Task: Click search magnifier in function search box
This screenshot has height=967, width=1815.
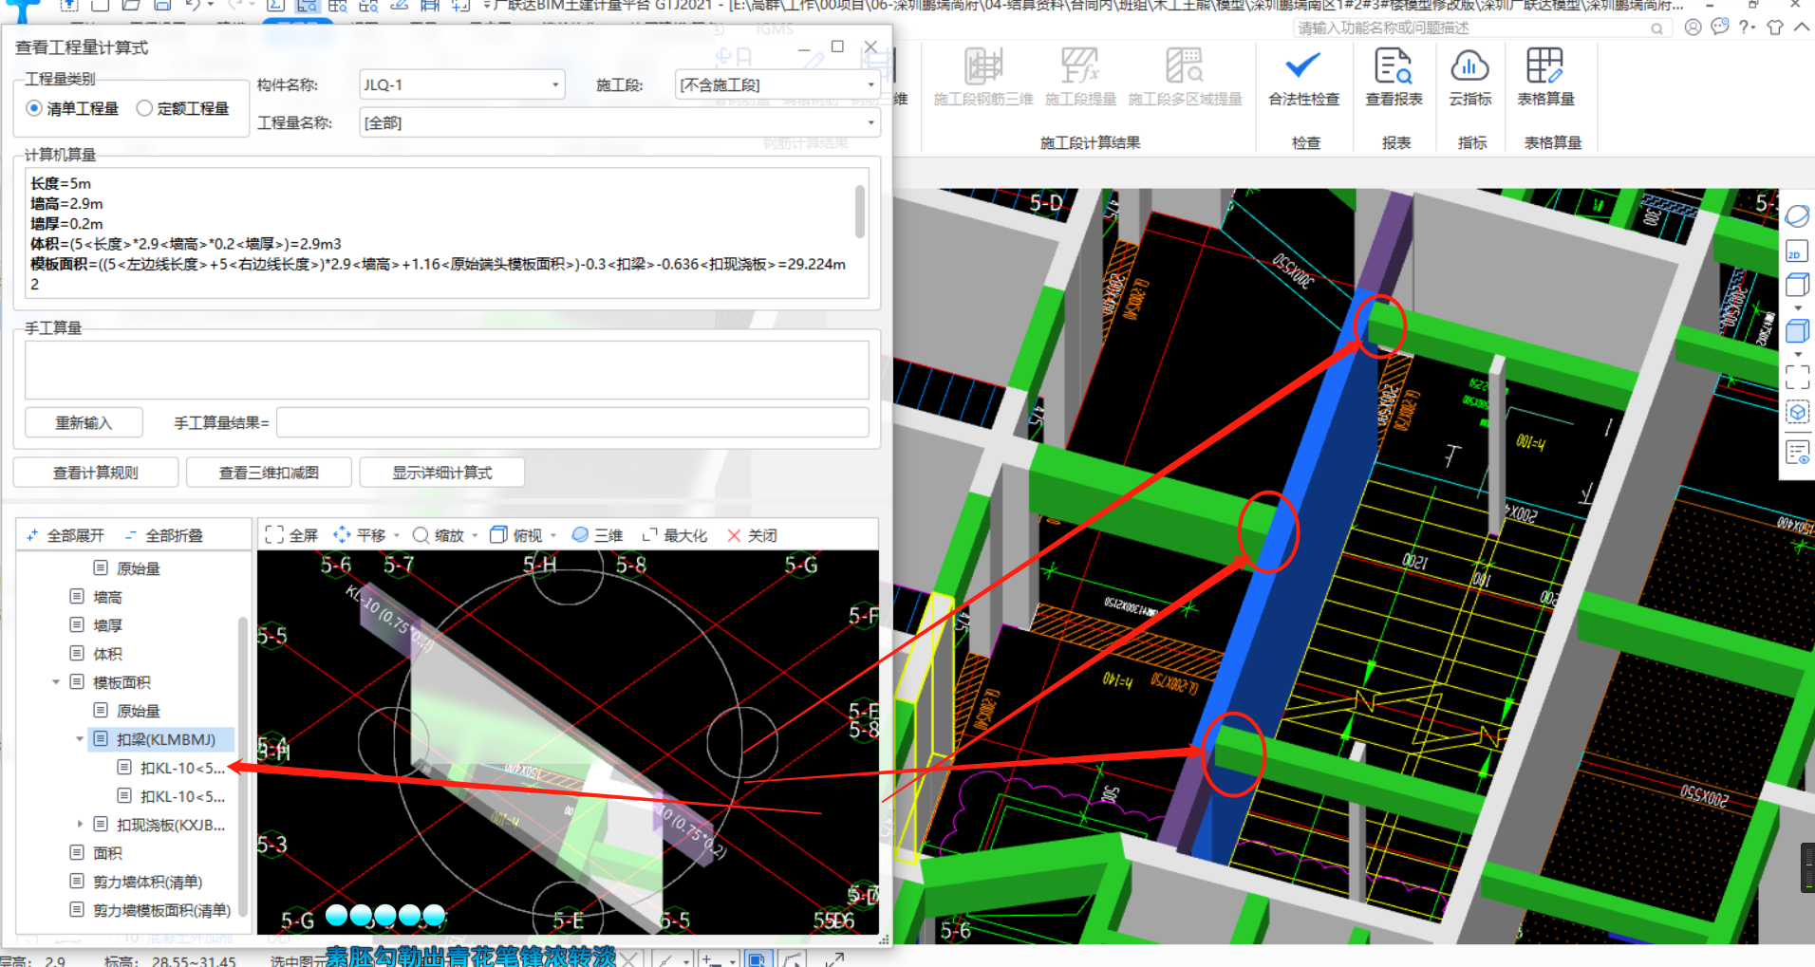Action: (1656, 28)
